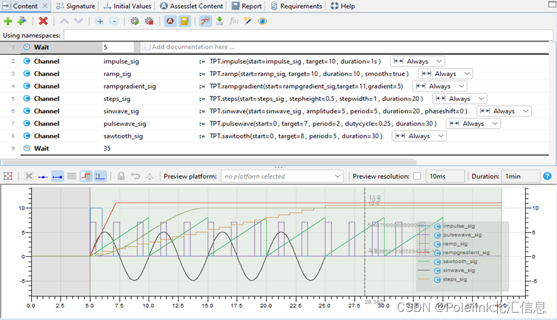Click the Duration field showing 1min
This screenshot has height=320, width=557.
520,176
